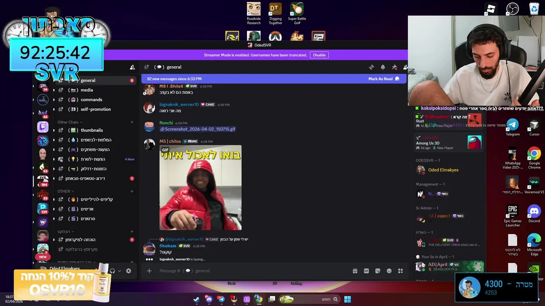The width and height of the screenshot is (545, 306).
Task: Click username bignaknik_werner10 in chat
Action: [x=179, y=105]
